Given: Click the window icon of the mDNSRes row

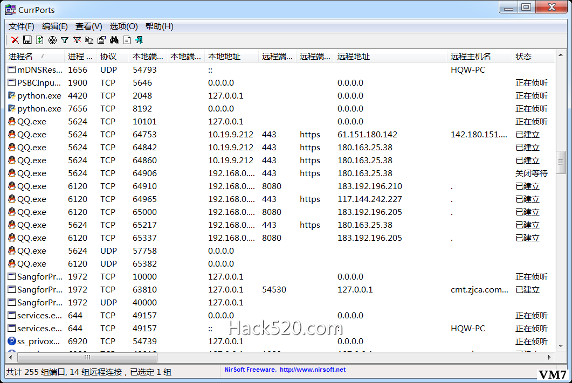Looking at the screenshot, I should pyautogui.click(x=12, y=69).
